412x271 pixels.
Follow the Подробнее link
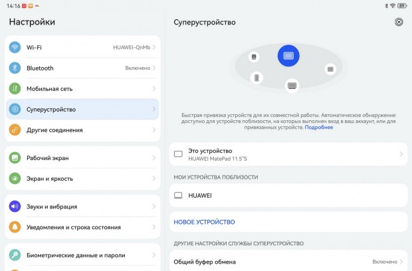[319, 127]
